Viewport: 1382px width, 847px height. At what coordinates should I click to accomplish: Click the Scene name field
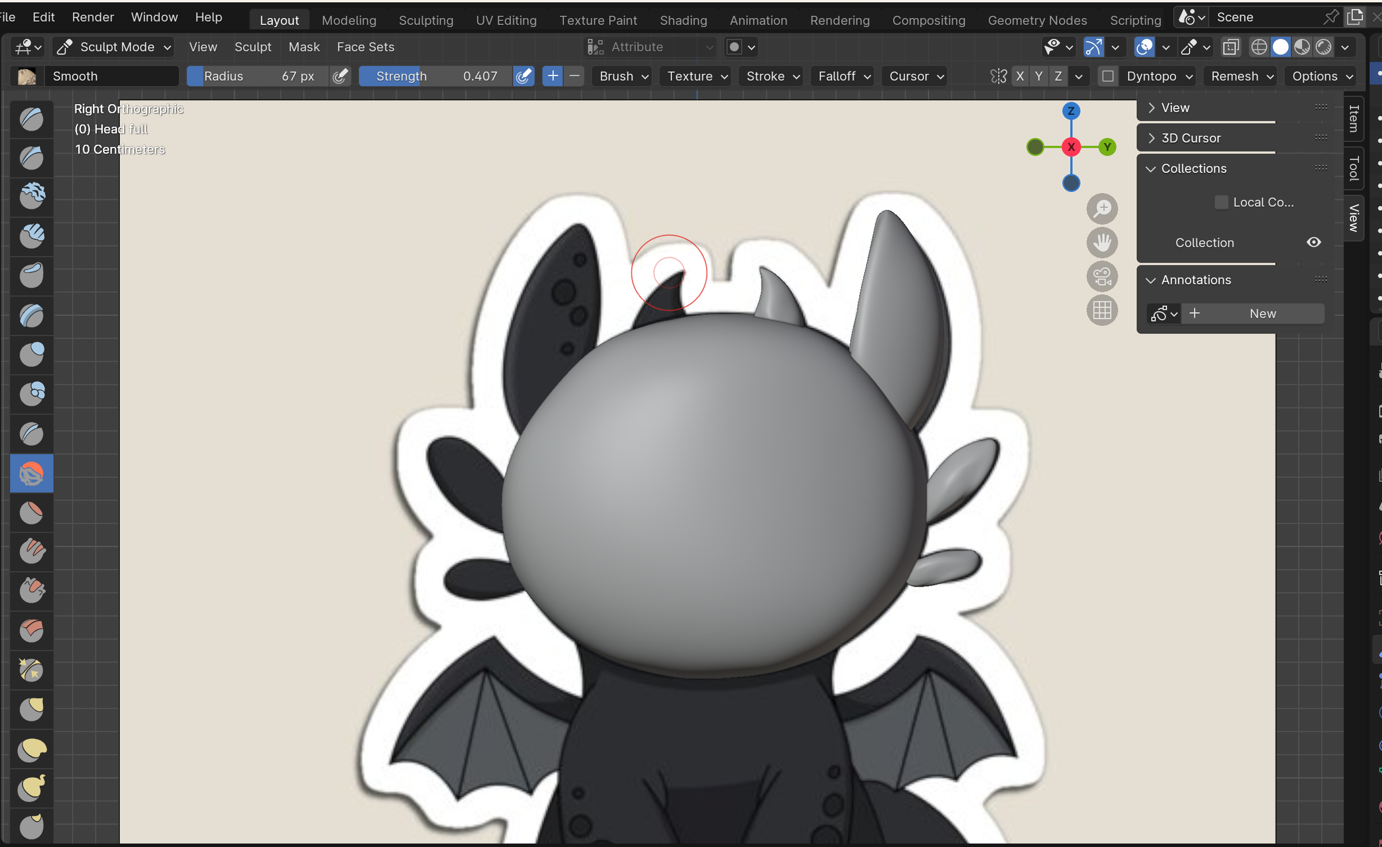point(1264,18)
